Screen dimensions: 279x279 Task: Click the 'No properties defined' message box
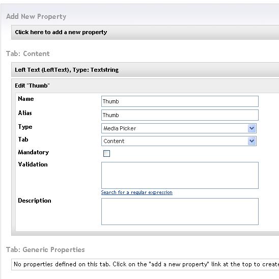pyautogui.click(x=145, y=264)
